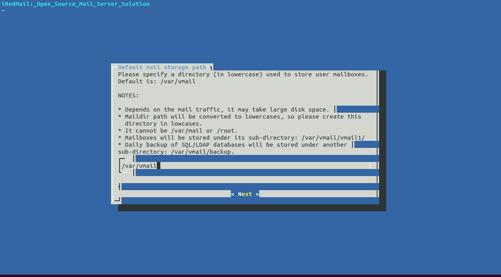
Task: Click the 'sub-directory: /var/vmail/backup.' line
Action: pos(176,152)
